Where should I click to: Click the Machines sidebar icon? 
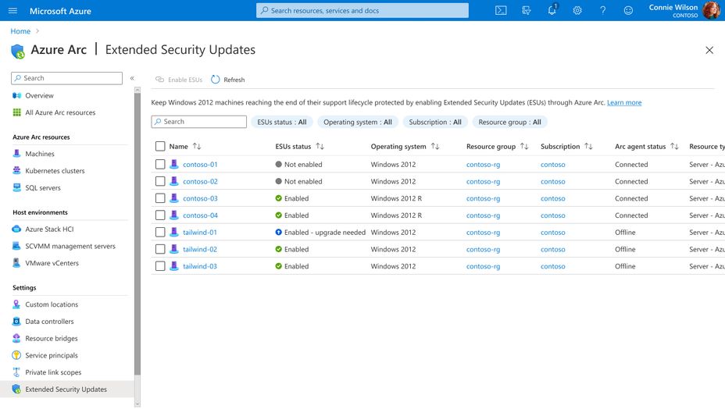point(16,154)
